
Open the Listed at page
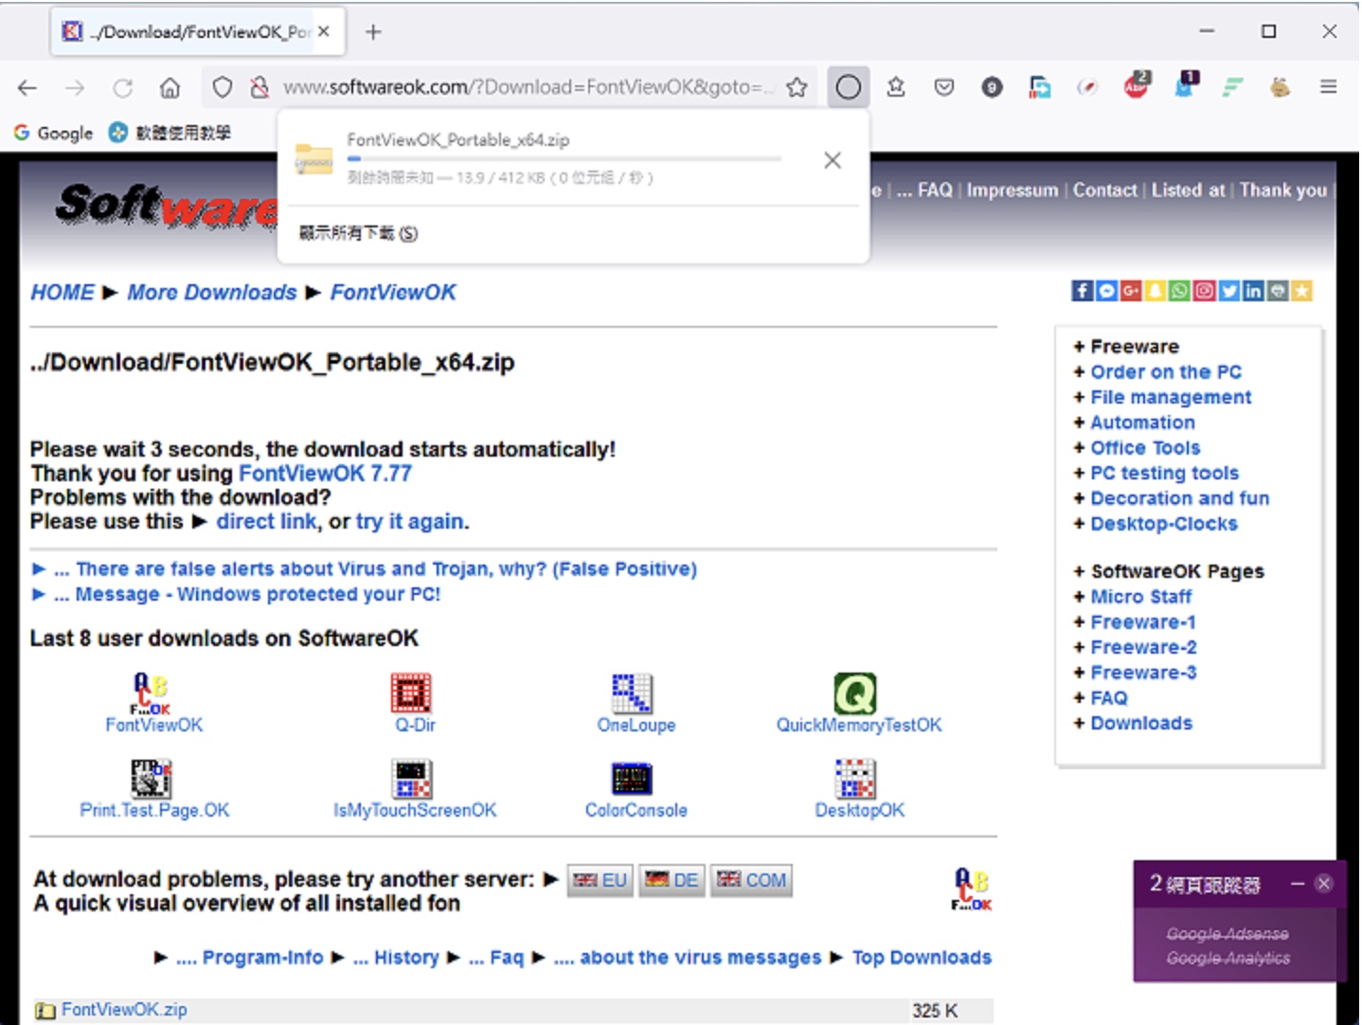(x=1188, y=189)
